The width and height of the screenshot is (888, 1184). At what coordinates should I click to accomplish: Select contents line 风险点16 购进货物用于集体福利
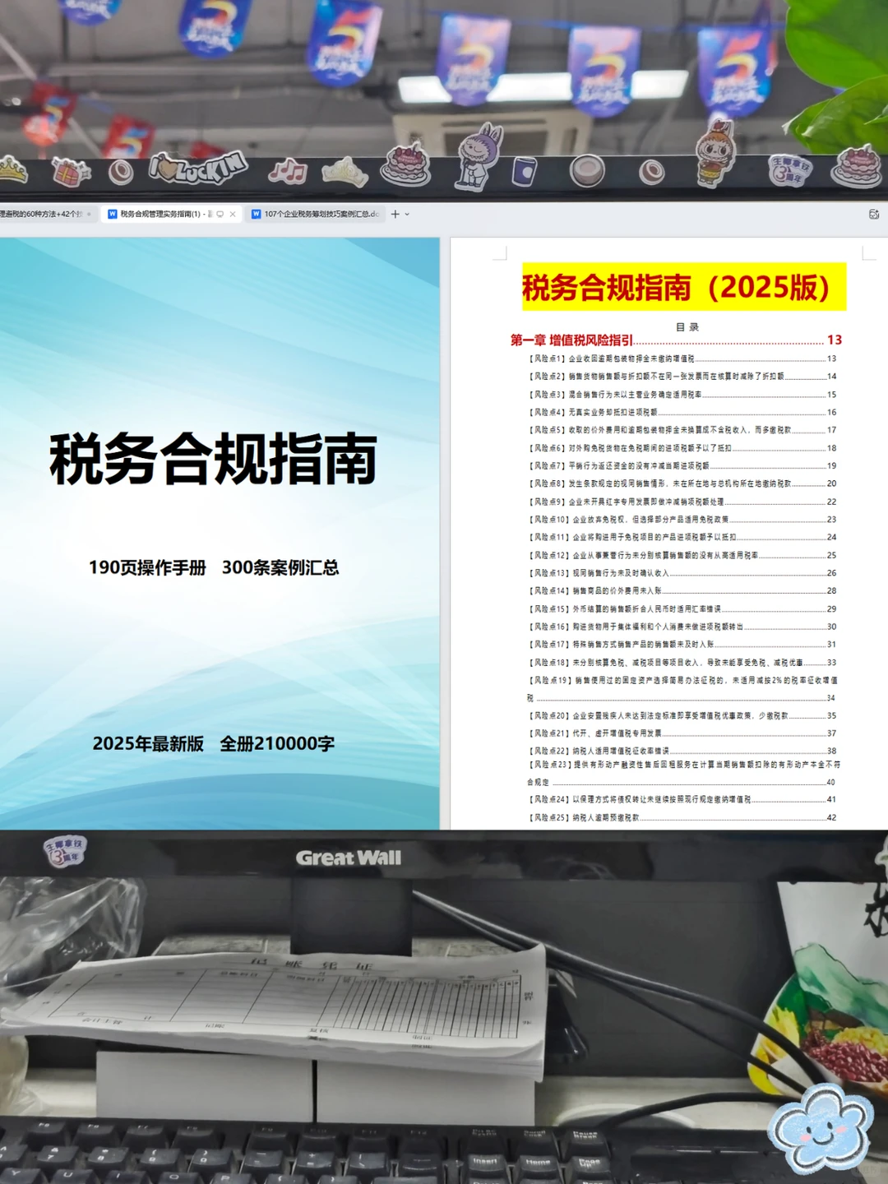pyautogui.click(x=681, y=627)
